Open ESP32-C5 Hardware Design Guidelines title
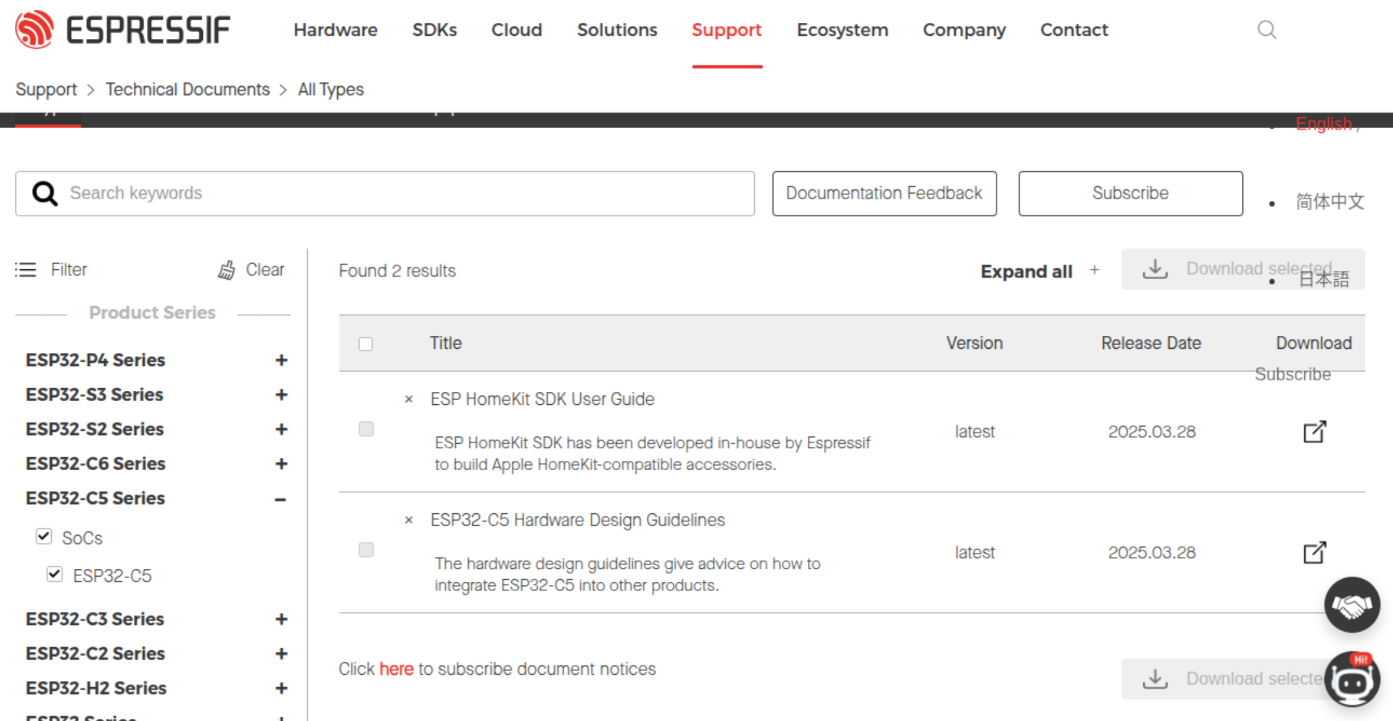Screen dimensions: 1393x721 pos(577,520)
